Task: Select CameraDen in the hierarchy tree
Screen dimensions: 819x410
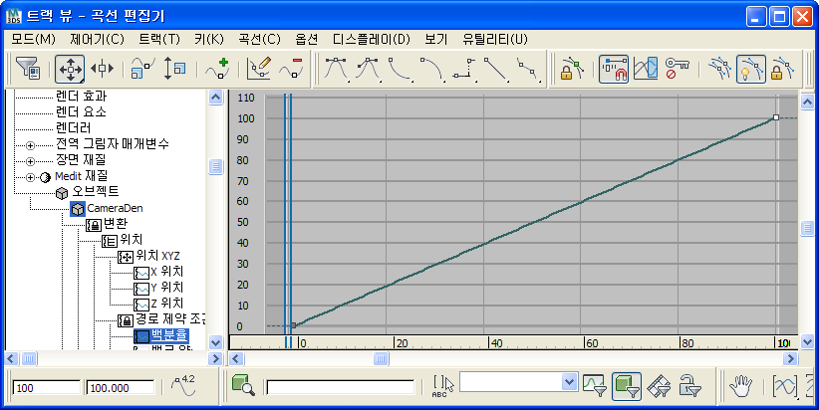Action: (115, 209)
